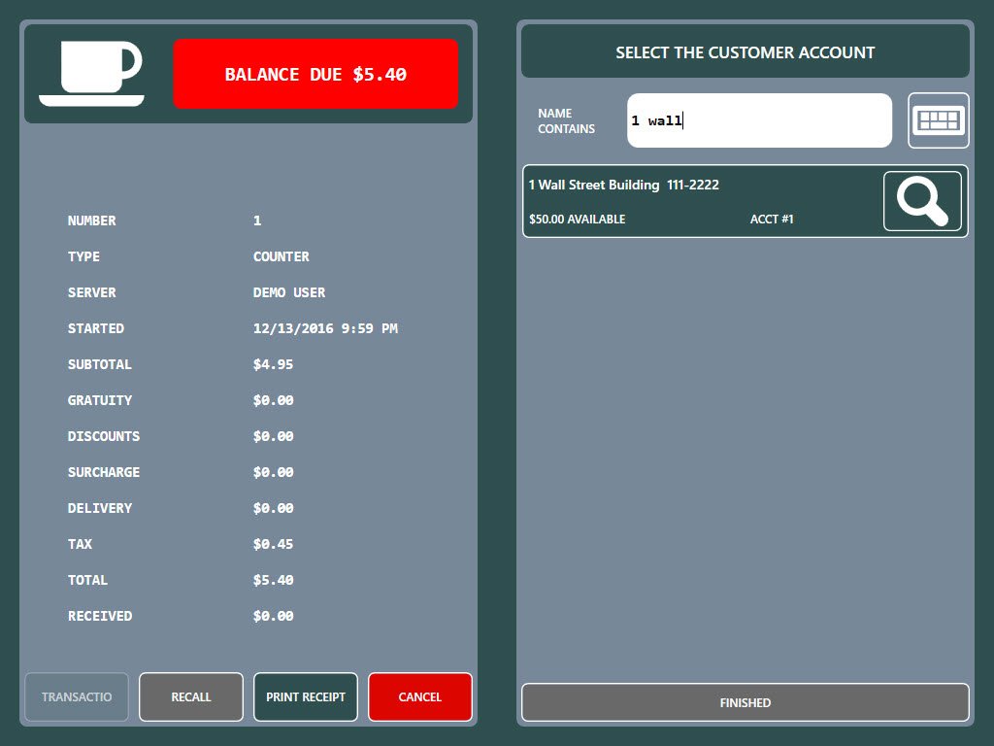The image size is (994, 746).
Task: Click the greyed-out Transaction button
Action: 77,696
